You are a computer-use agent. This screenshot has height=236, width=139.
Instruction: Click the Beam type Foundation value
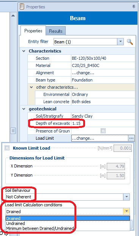103,80
